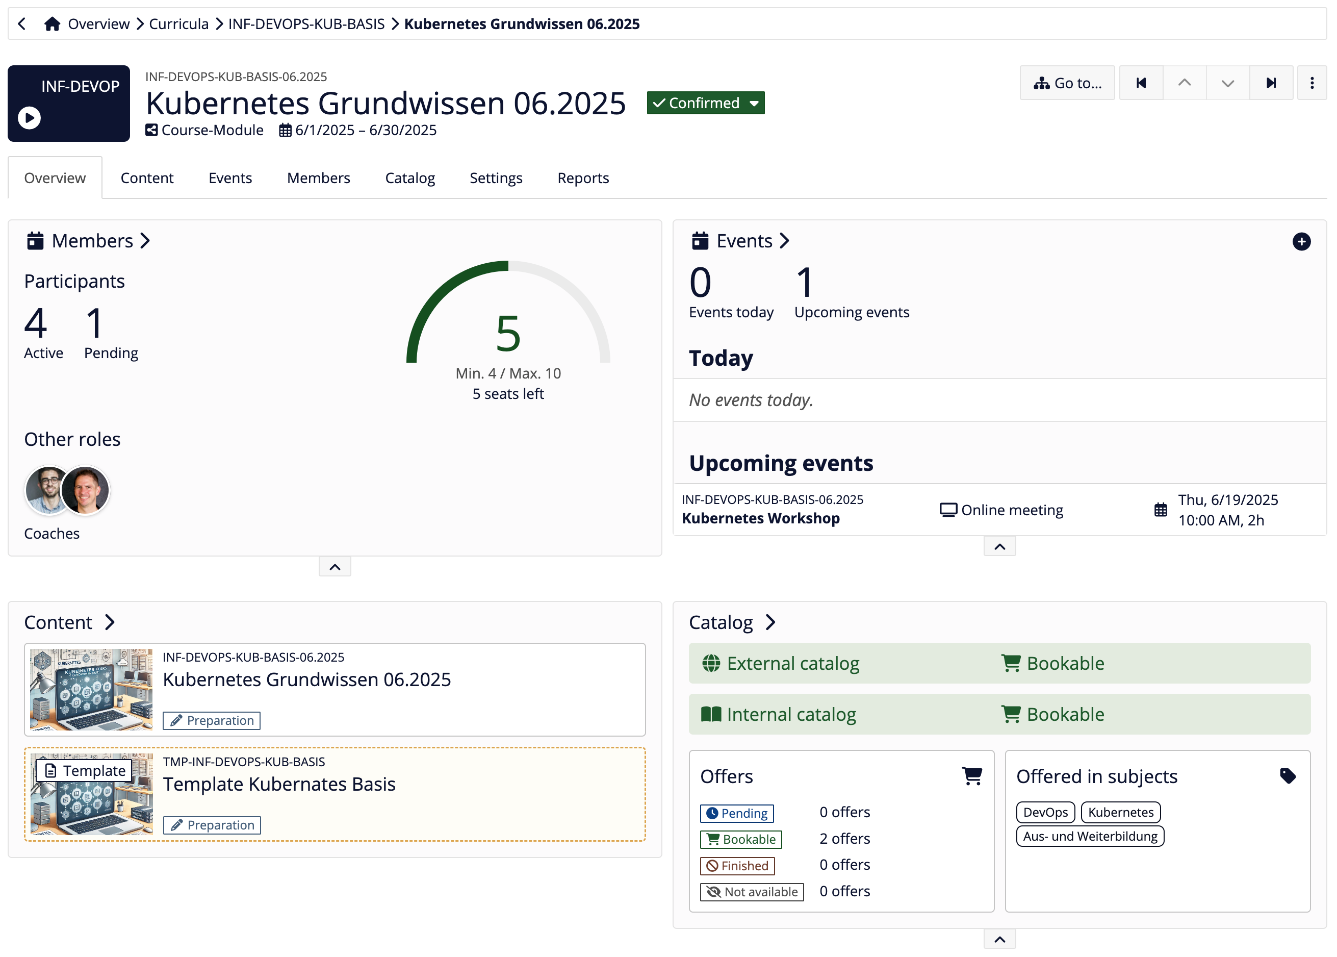Click the subjects tag icon
Image resolution: width=1337 pixels, height=957 pixels.
1287,775
